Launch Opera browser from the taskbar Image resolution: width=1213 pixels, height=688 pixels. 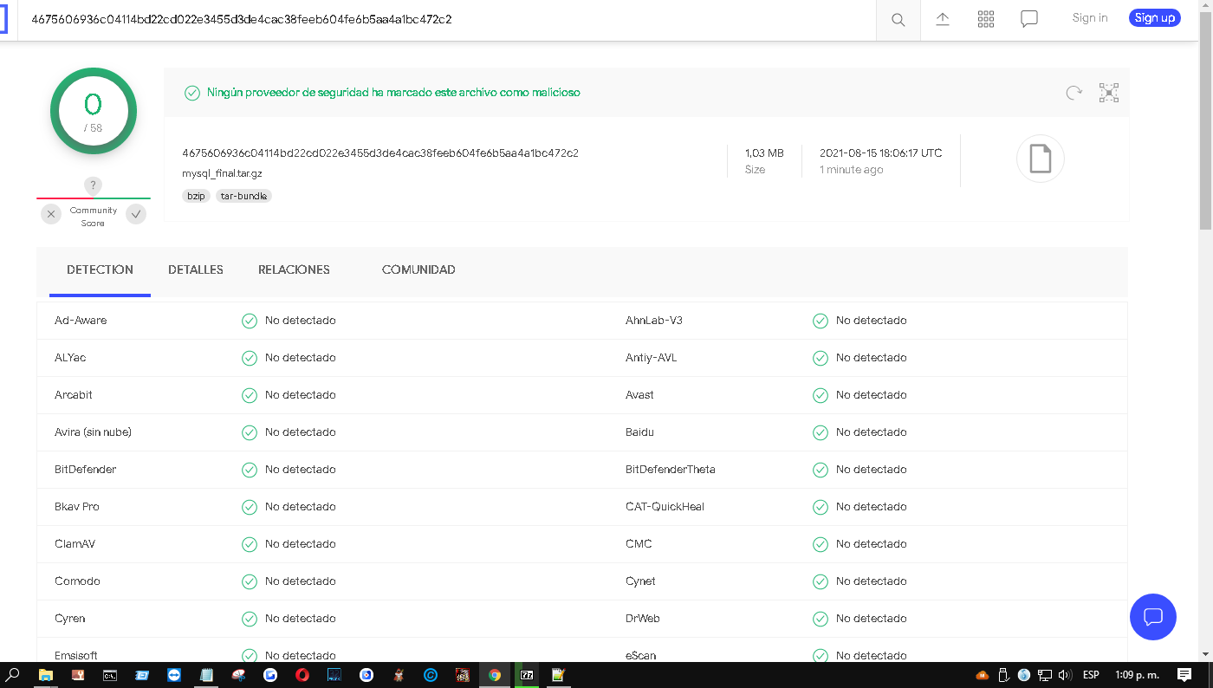coord(302,675)
